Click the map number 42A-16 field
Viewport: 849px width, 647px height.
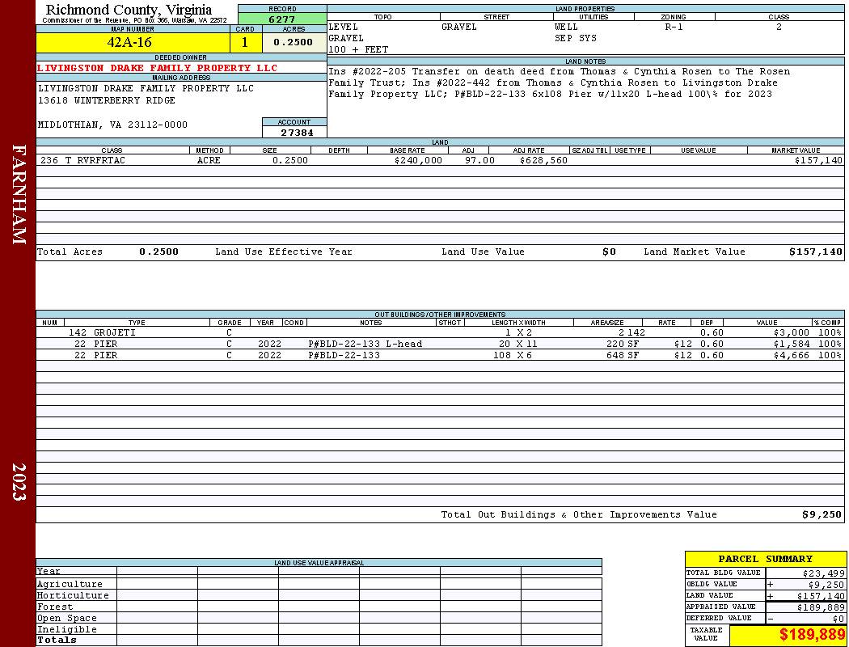pyautogui.click(x=133, y=42)
